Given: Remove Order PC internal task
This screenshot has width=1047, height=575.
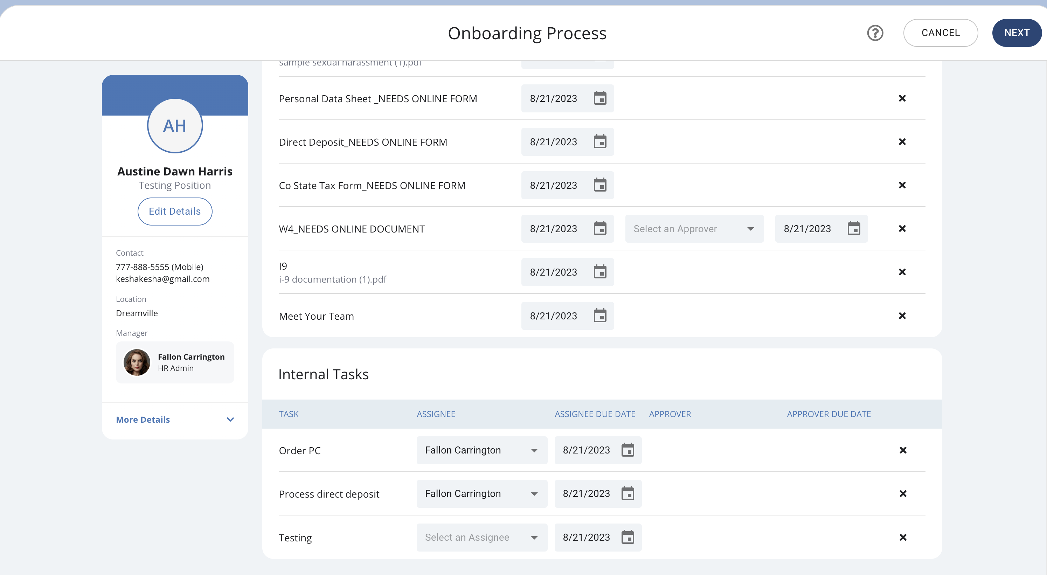Looking at the screenshot, I should click(903, 450).
